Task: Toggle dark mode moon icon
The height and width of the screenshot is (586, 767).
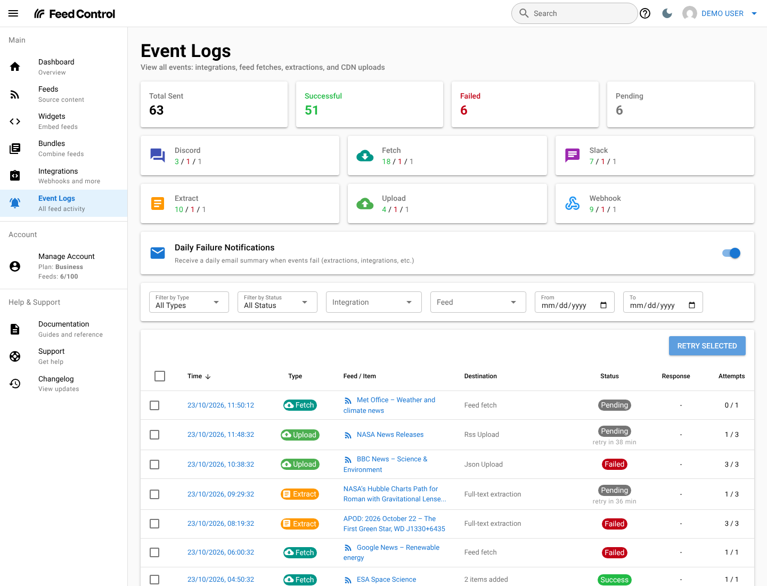Action: click(667, 13)
